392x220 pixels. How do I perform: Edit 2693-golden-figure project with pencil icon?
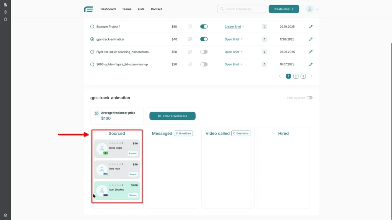[311, 65]
